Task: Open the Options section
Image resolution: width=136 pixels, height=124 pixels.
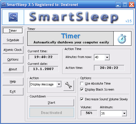Action: [x=13, y=59]
